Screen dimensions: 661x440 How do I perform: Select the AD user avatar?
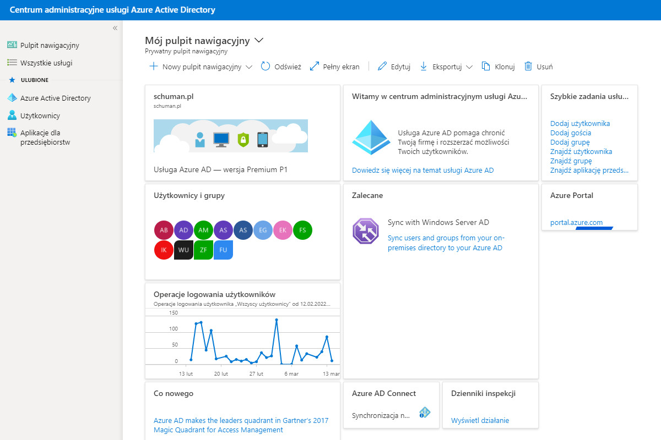click(x=183, y=230)
